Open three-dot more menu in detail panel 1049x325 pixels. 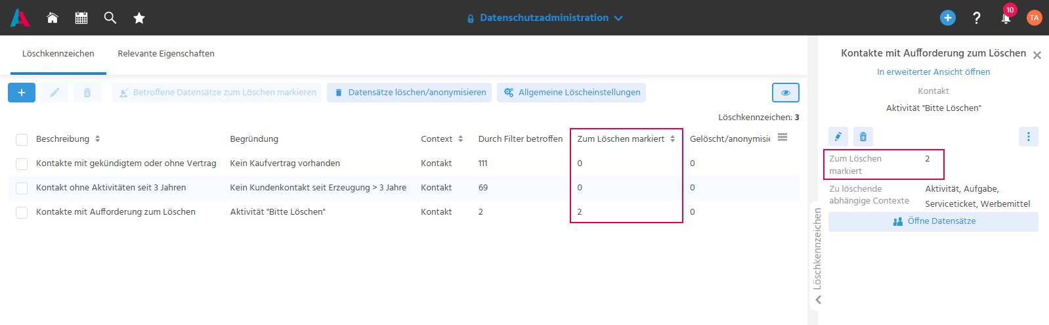tap(1029, 137)
